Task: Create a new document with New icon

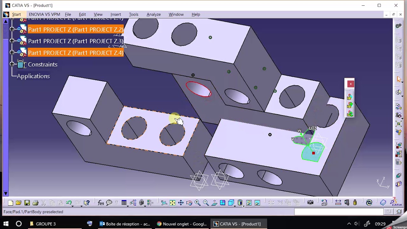Action: tap(10, 203)
